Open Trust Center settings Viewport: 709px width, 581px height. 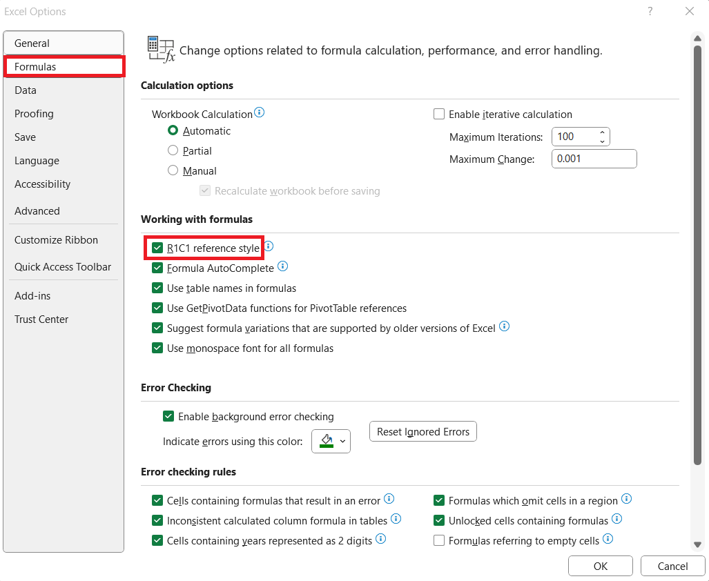click(x=64, y=319)
